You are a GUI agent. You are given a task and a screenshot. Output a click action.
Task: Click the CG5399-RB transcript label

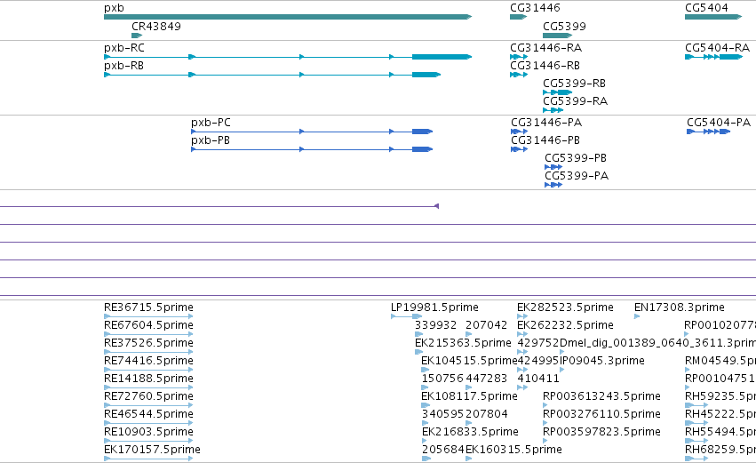[x=574, y=84]
